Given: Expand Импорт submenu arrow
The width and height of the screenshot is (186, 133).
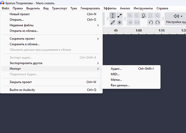Looking at the screenshot, I should coord(98,69).
